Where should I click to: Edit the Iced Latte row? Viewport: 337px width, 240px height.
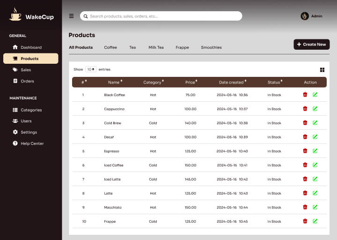click(x=315, y=179)
